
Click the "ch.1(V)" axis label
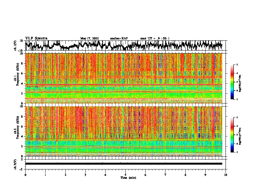[x=15, y=45]
